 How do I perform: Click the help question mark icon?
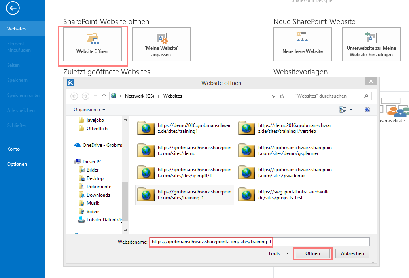[x=367, y=110]
